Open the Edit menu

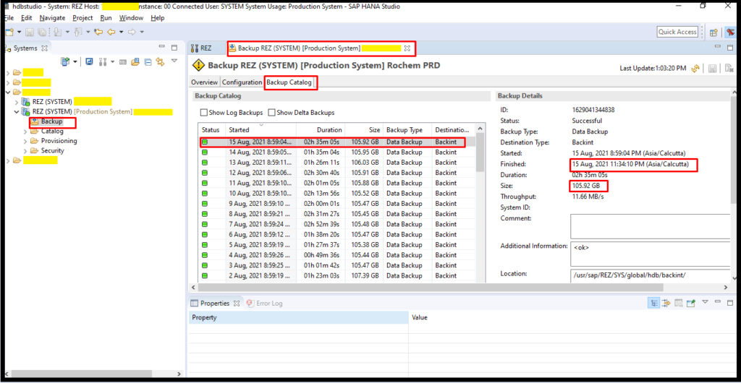click(x=27, y=18)
